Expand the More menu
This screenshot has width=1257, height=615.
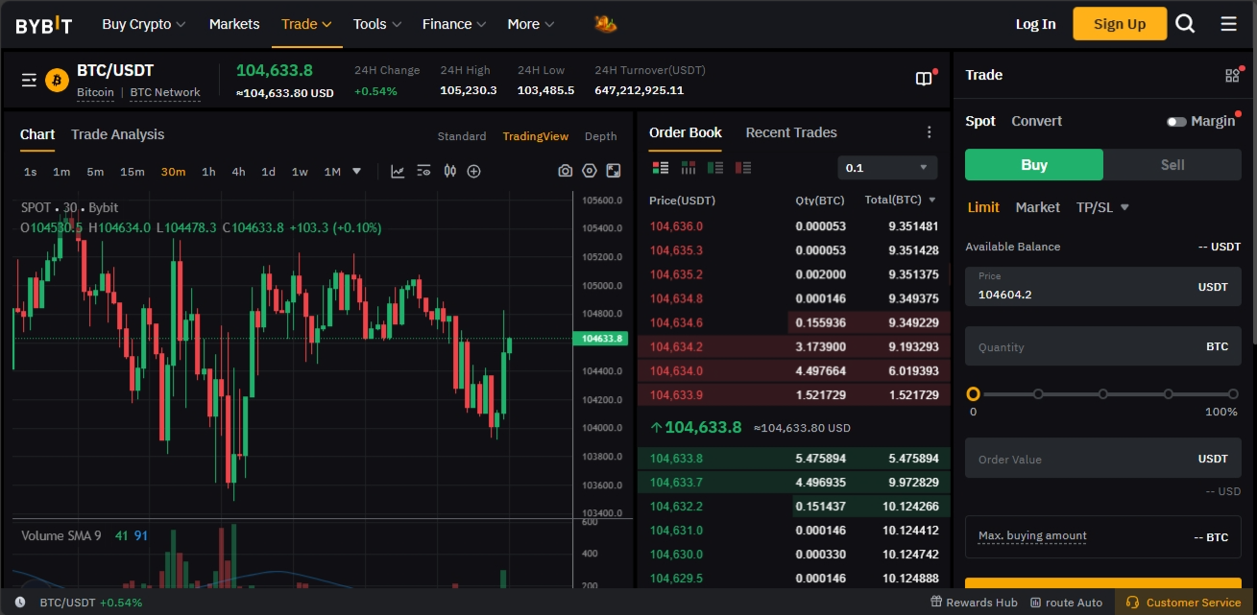click(531, 24)
